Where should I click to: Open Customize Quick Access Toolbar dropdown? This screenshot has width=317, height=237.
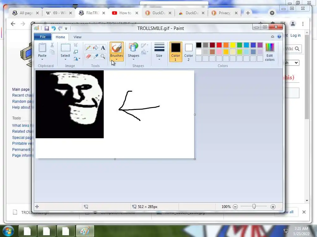pyautogui.click(x=66, y=29)
